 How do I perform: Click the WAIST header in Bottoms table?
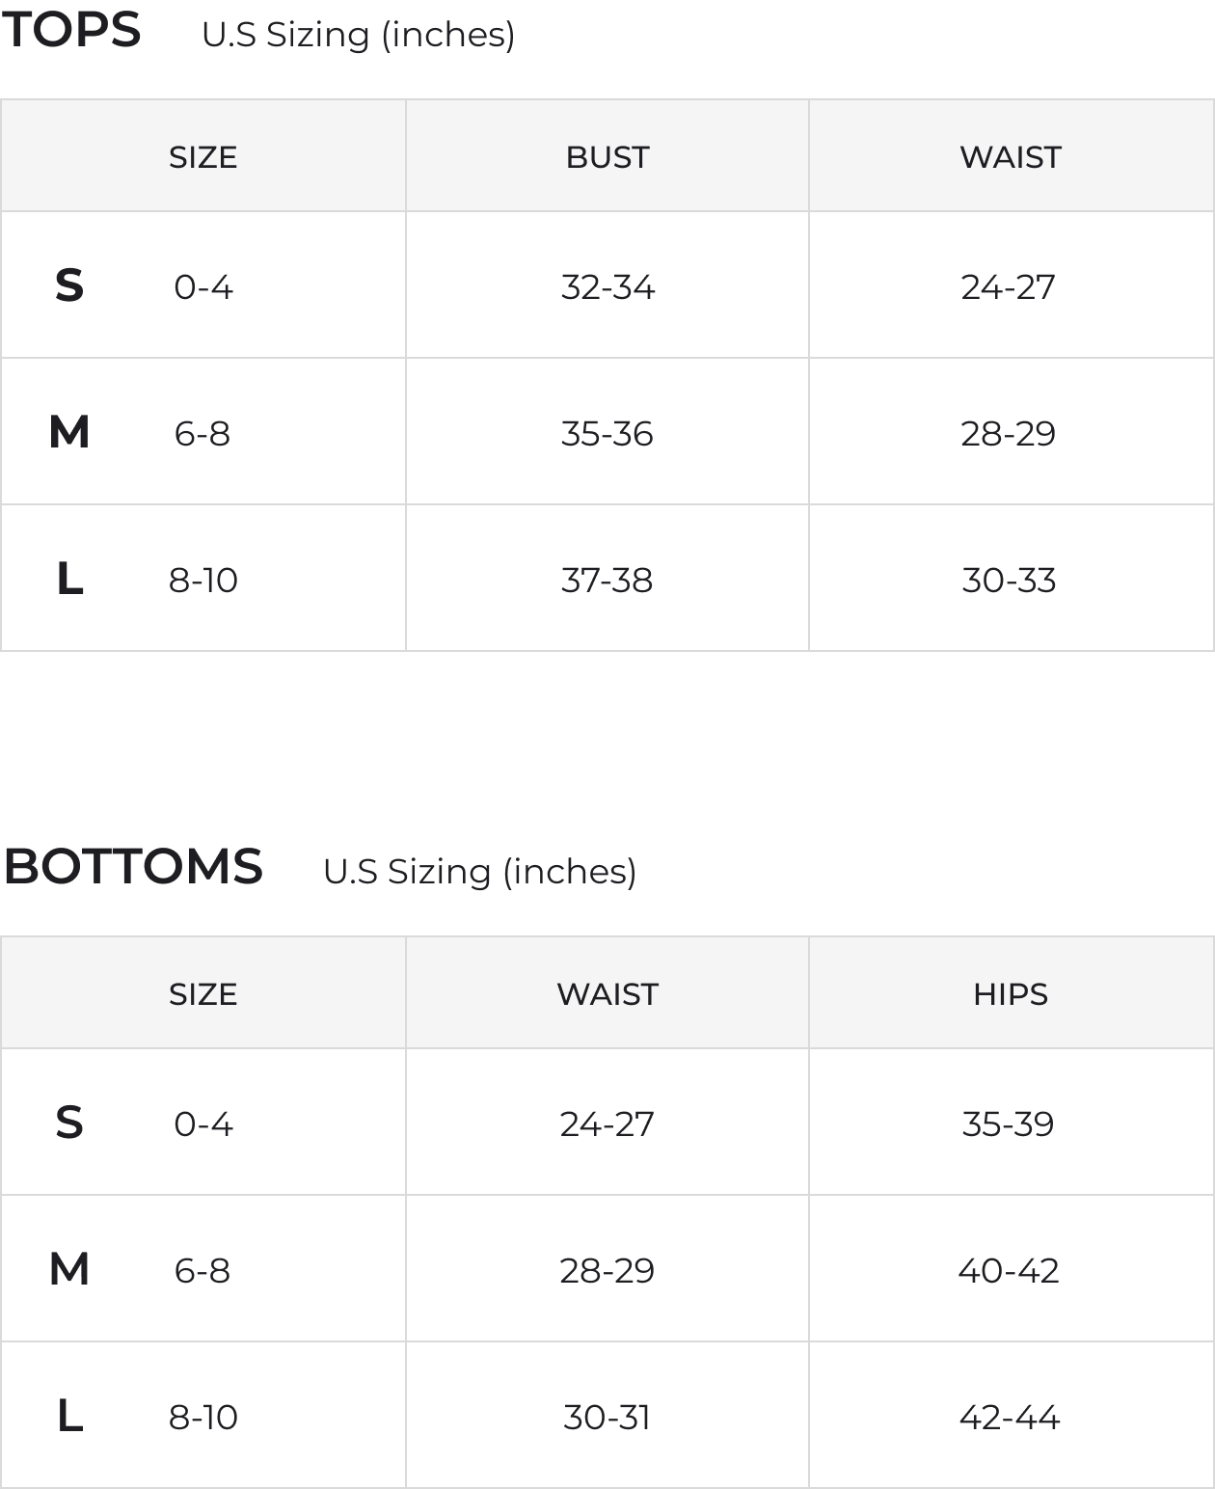point(607,994)
